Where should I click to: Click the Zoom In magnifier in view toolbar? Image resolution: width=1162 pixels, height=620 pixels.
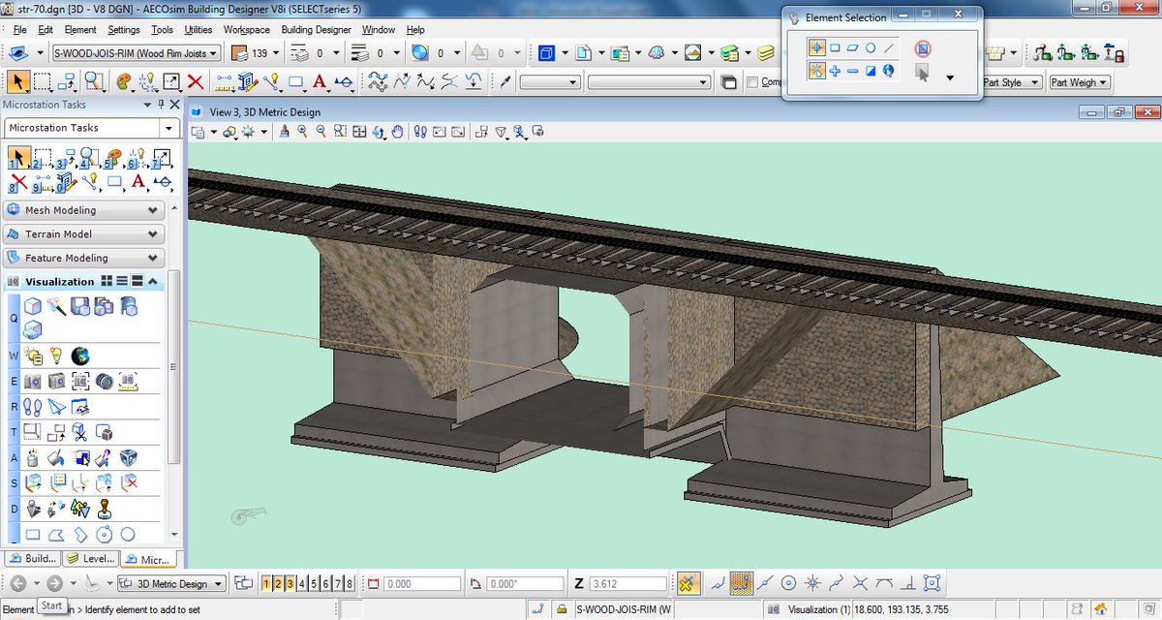[x=302, y=131]
